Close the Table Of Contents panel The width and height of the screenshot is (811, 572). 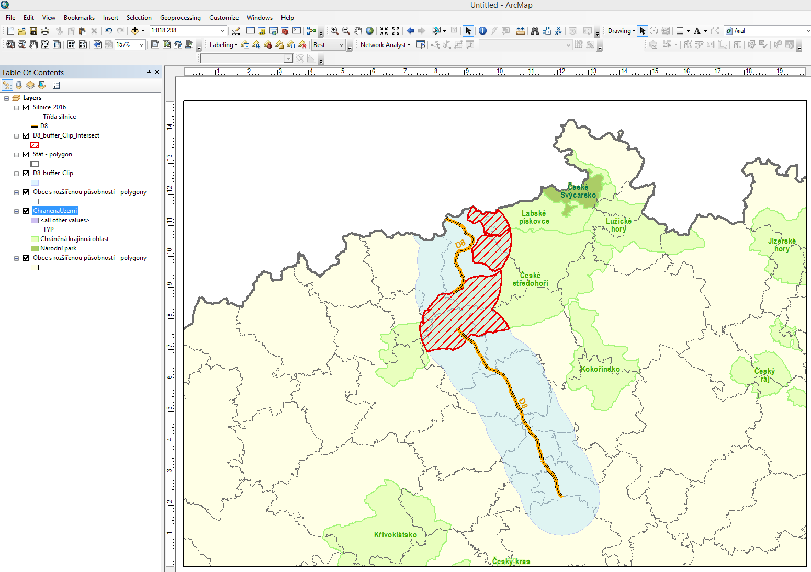tap(156, 72)
